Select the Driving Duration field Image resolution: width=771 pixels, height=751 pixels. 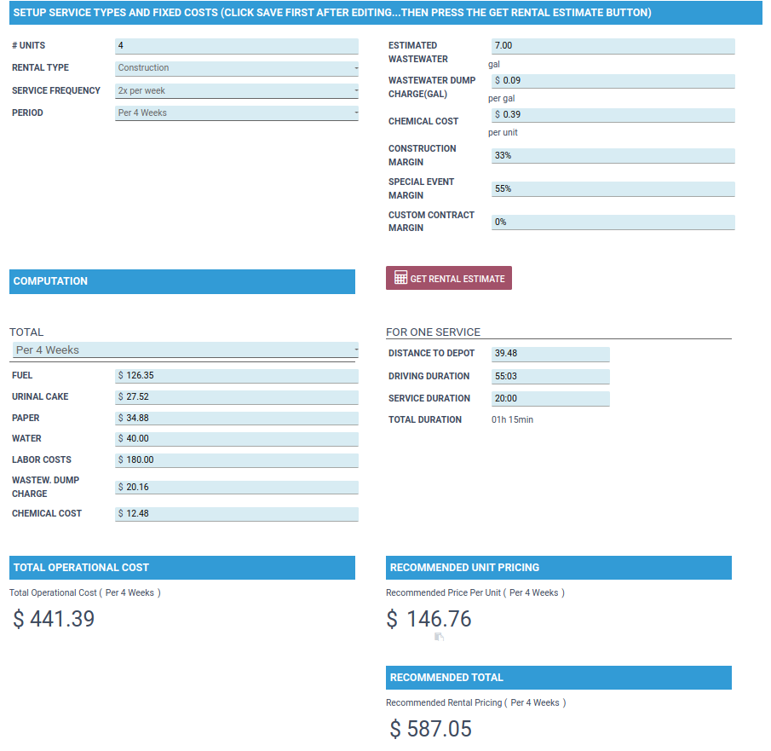coord(549,377)
